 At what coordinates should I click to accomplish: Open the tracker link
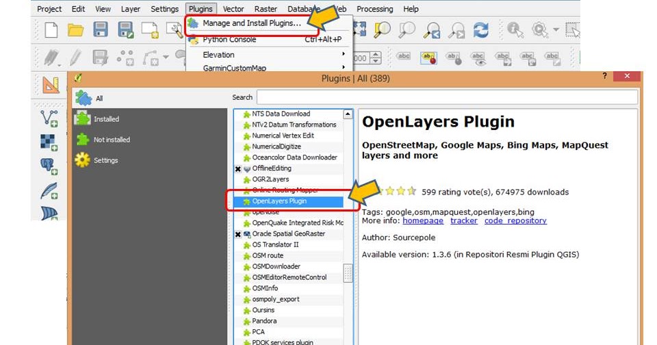(464, 220)
